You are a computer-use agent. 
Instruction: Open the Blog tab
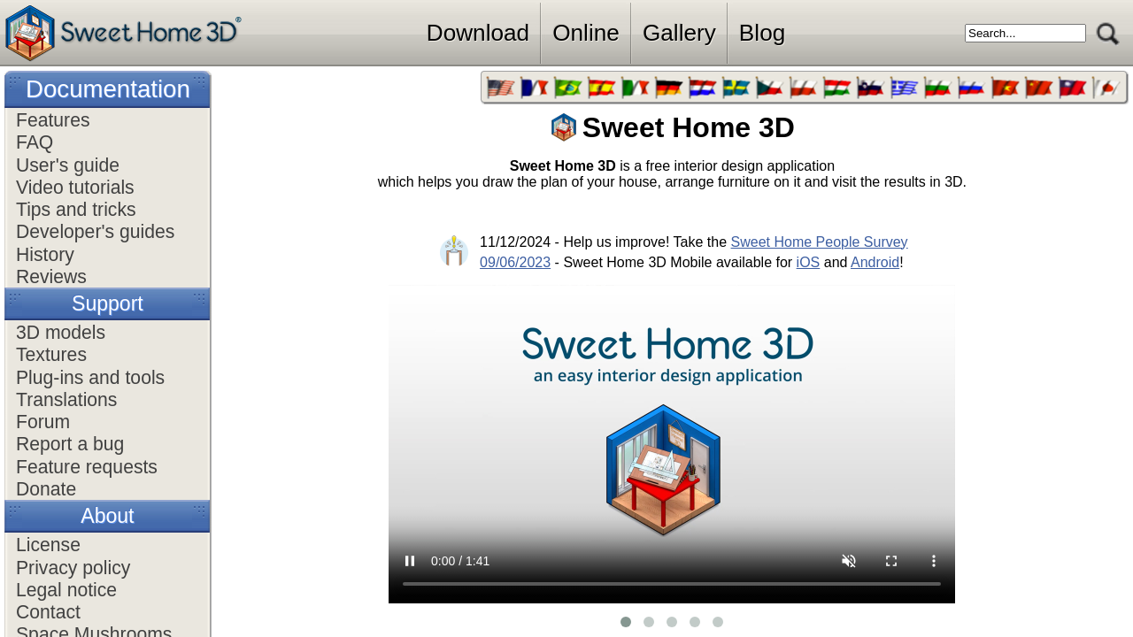(762, 33)
